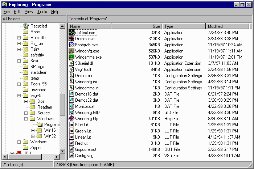The height and width of the screenshot is (169, 254).
Task: Select the cb1test.exe file icon
Action: click(71, 33)
